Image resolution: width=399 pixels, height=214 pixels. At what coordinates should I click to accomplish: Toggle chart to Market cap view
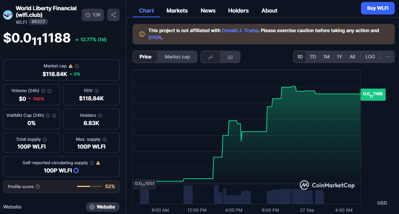(x=177, y=57)
